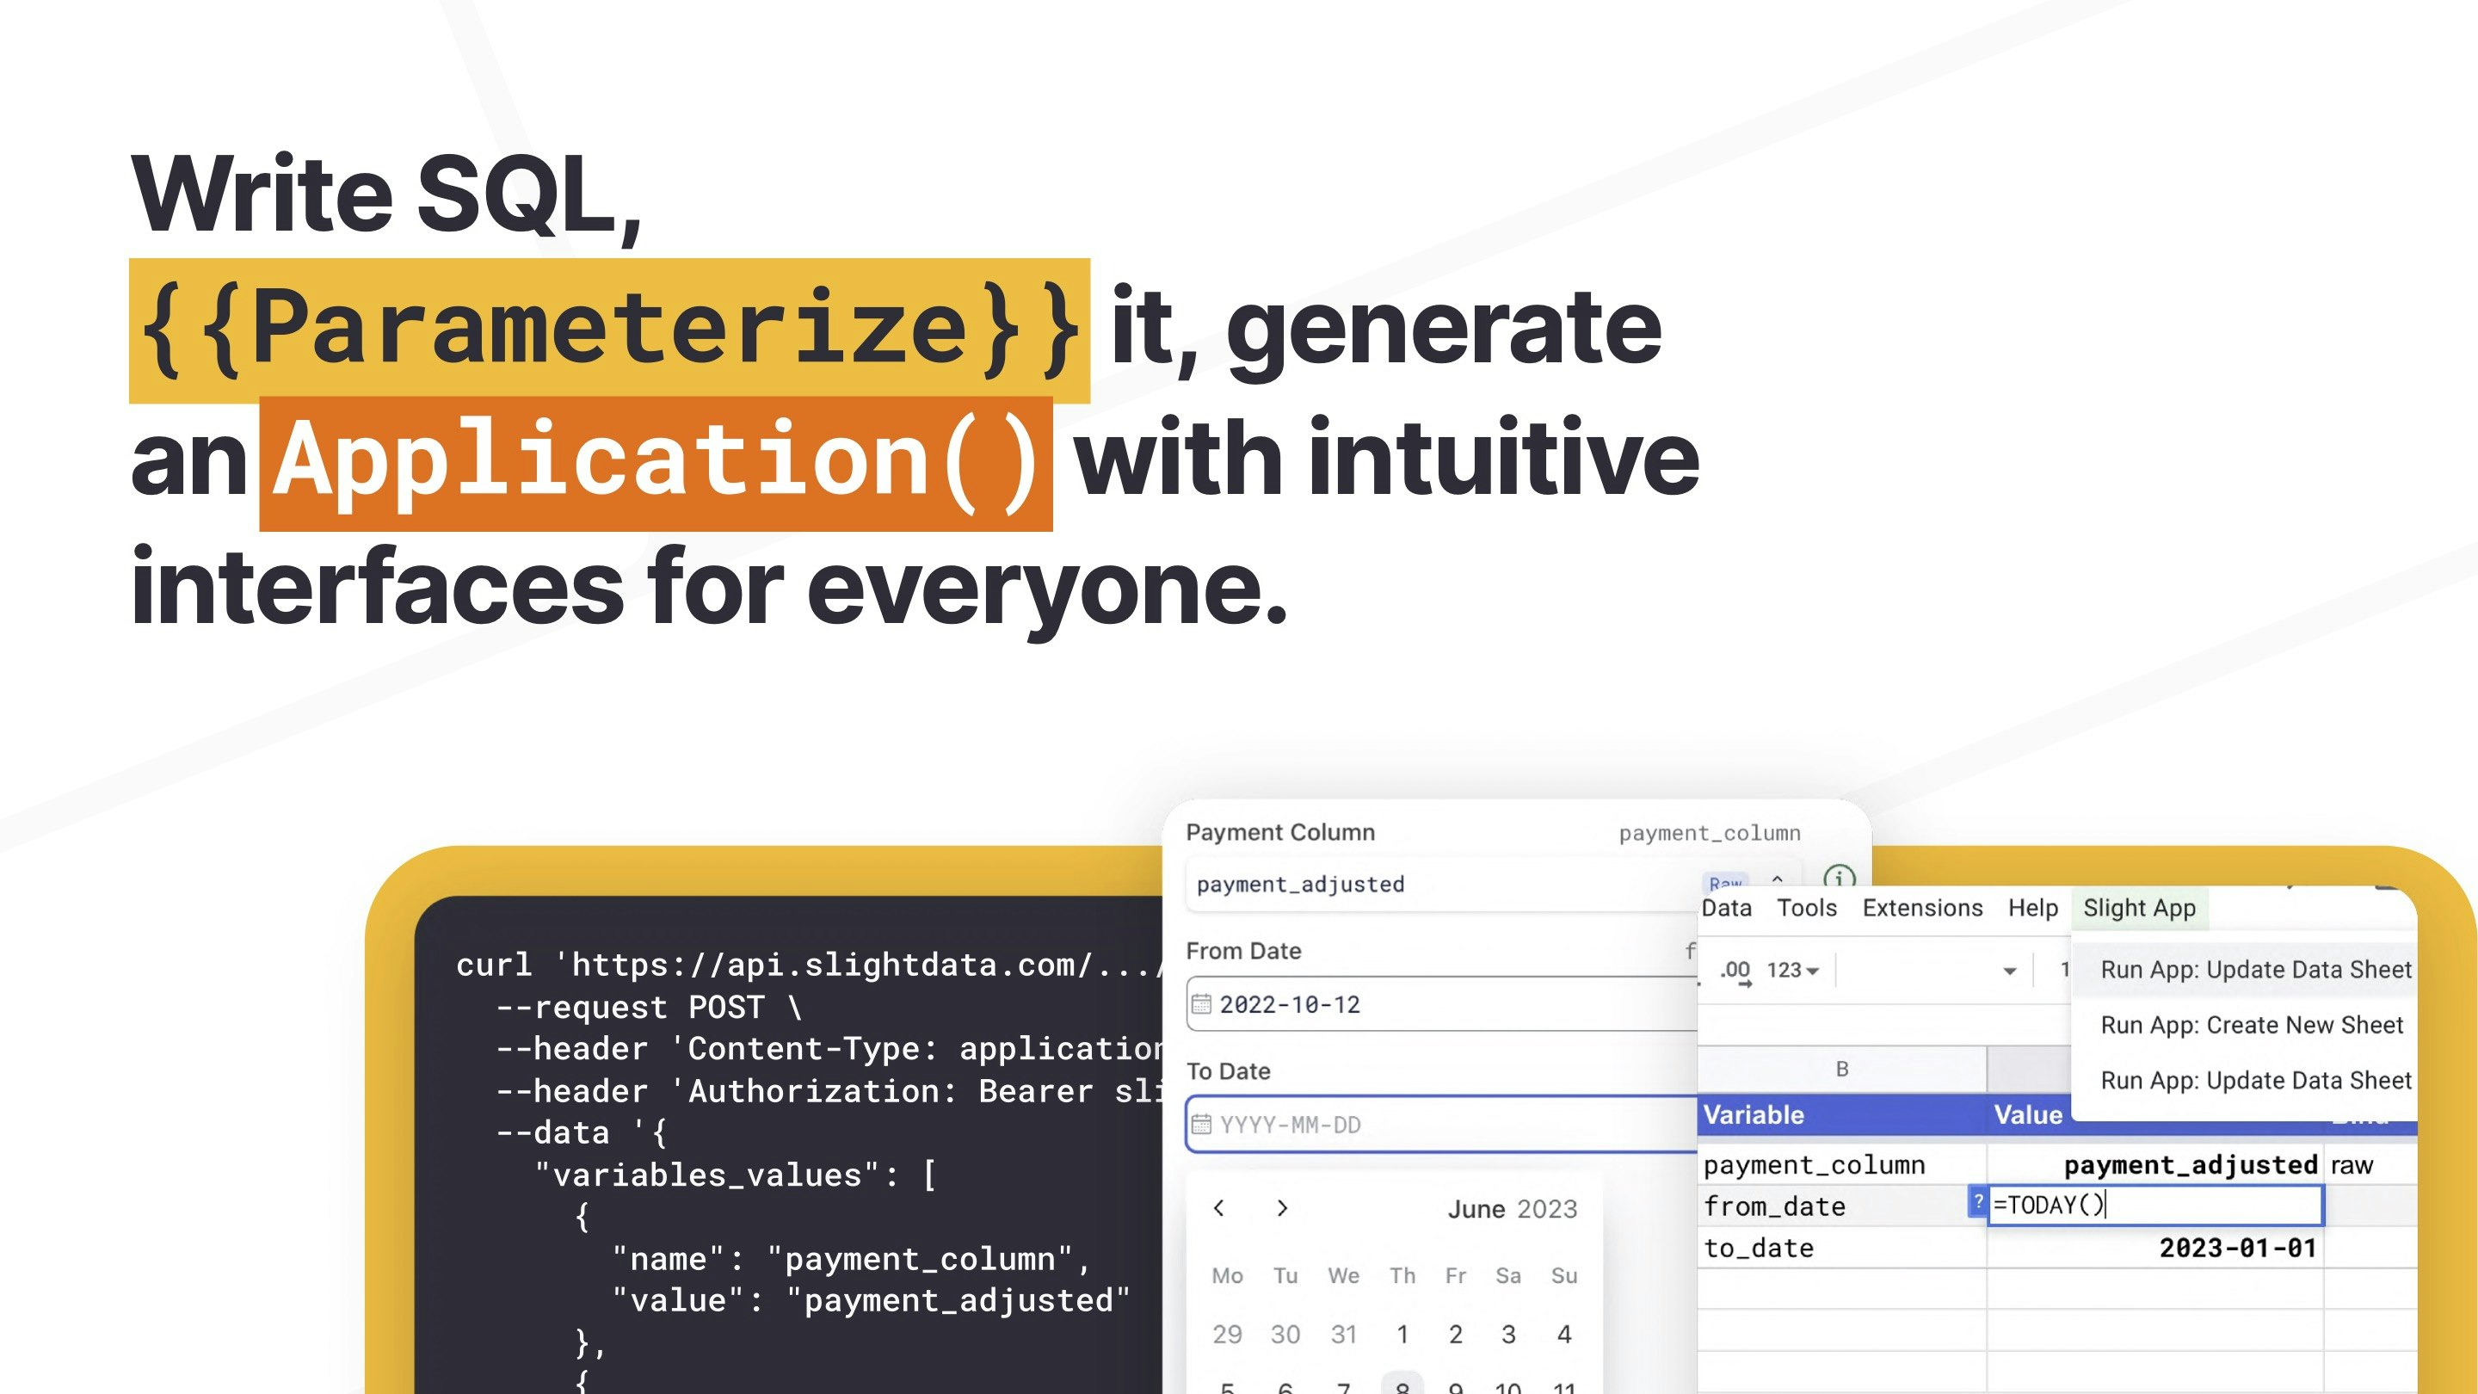Toggle the Raw badge in Payment Column field
This screenshot has height=1394, width=2478.
(1725, 883)
